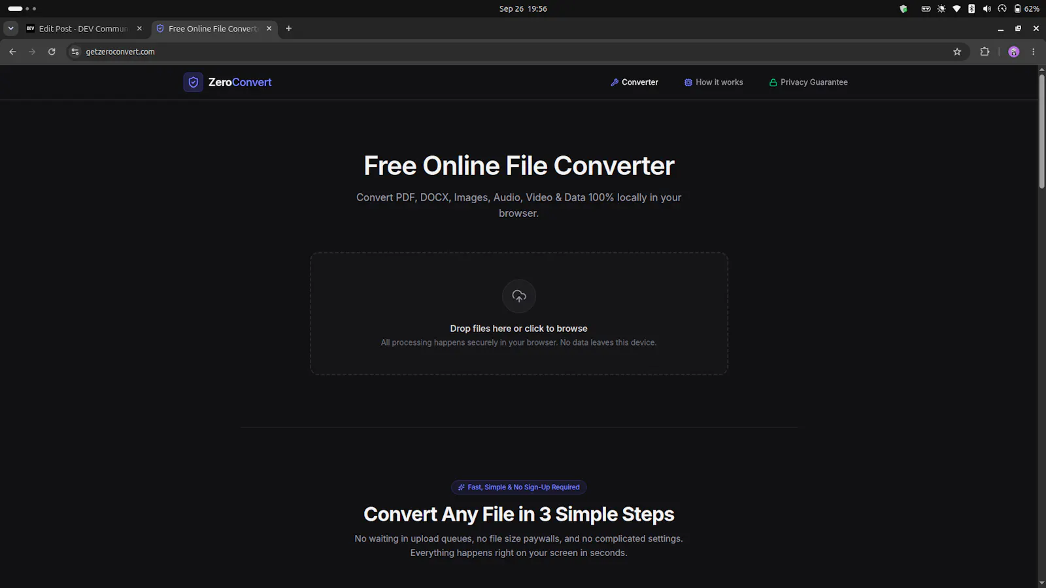Open a new browser tab
This screenshot has width=1046, height=588.
pos(288,29)
